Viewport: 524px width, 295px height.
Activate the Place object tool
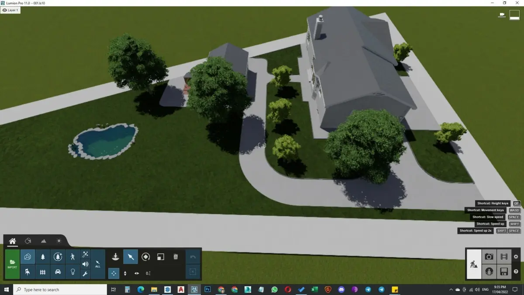(x=115, y=257)
